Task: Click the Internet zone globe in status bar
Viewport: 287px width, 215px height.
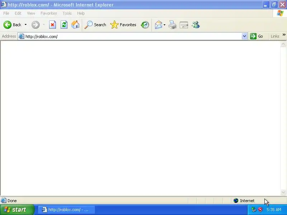Action: point(236,201)
